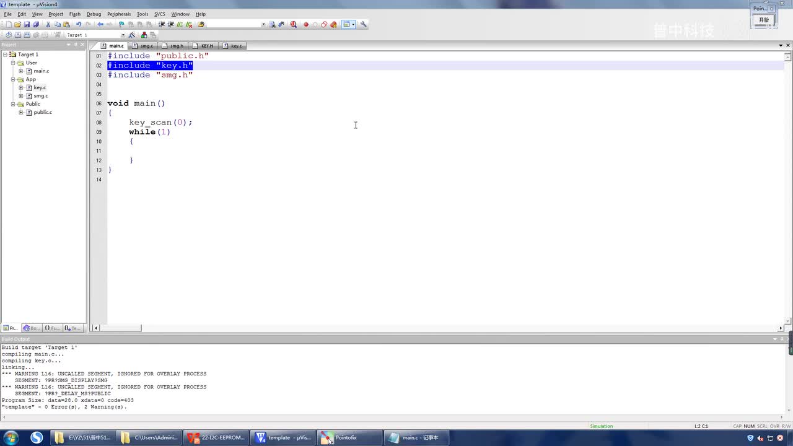Open the Help menu
Image resolution: width=793 pixels, height=446 pixels.
201,14
